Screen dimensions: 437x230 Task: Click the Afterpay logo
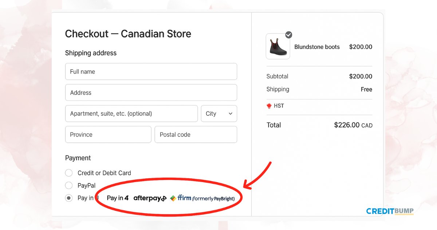point(150,198)
